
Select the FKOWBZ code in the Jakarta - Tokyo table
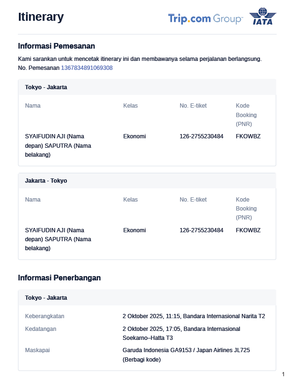pos(248,230)
